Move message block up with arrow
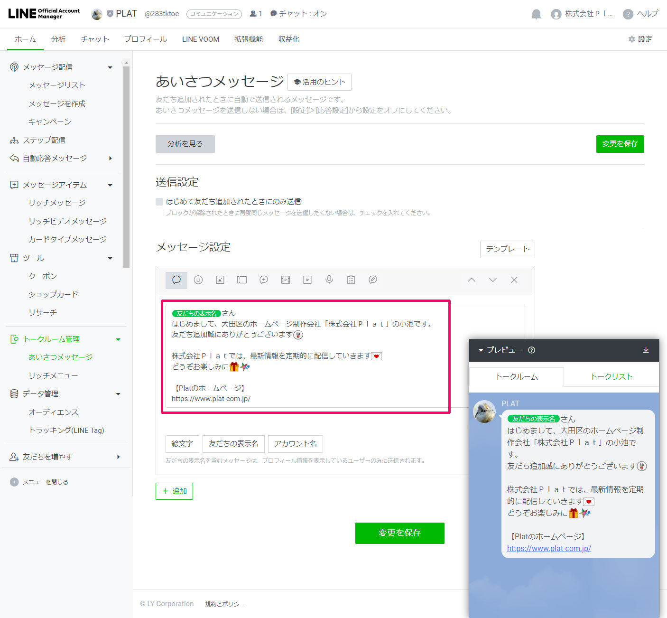Screen dimensions: 667x618 (x=472, y=280)
